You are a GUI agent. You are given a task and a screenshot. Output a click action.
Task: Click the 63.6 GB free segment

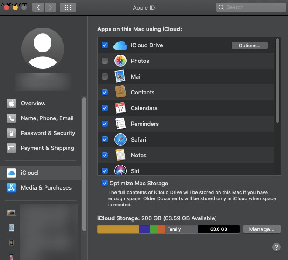[219, 229]
